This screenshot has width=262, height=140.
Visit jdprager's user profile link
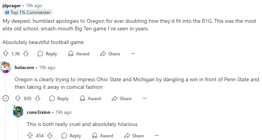point(12,6)
